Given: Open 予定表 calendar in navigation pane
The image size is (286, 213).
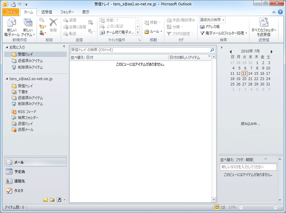Looking at the screenshot, I should pos(20,171).
